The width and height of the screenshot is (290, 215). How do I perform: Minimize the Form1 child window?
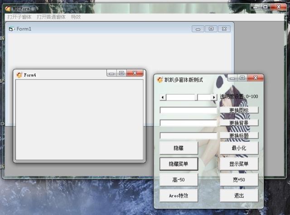[x=198, y=29]
